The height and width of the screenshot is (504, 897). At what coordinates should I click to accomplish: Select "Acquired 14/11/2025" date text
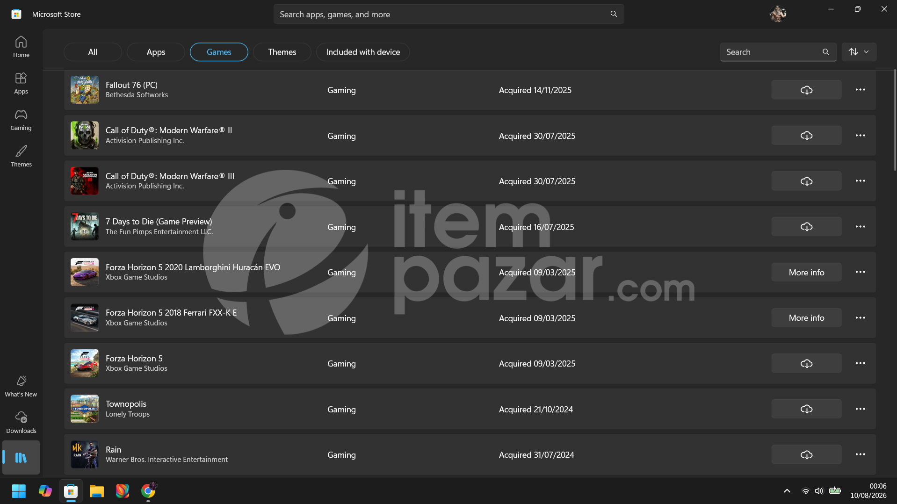pyautogui.click(x=535, y=90)
